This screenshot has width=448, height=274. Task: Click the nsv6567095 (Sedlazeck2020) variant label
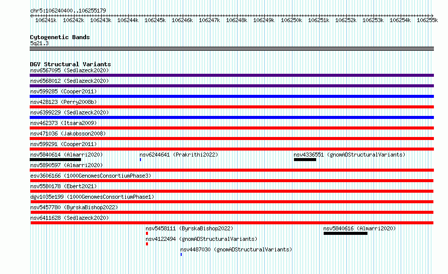click(x=69, y=70)
